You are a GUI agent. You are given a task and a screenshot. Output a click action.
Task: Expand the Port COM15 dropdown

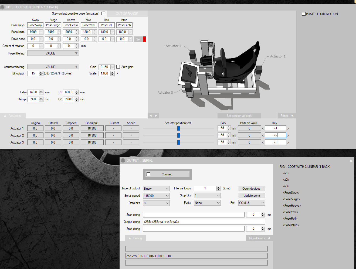[x=252, y=203]
